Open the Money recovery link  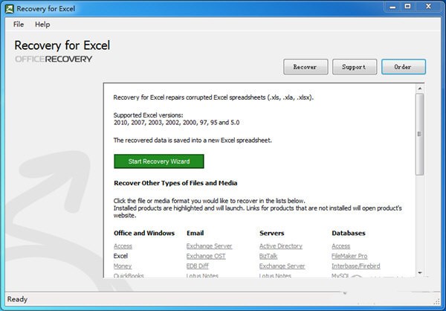tap(123, 266)
